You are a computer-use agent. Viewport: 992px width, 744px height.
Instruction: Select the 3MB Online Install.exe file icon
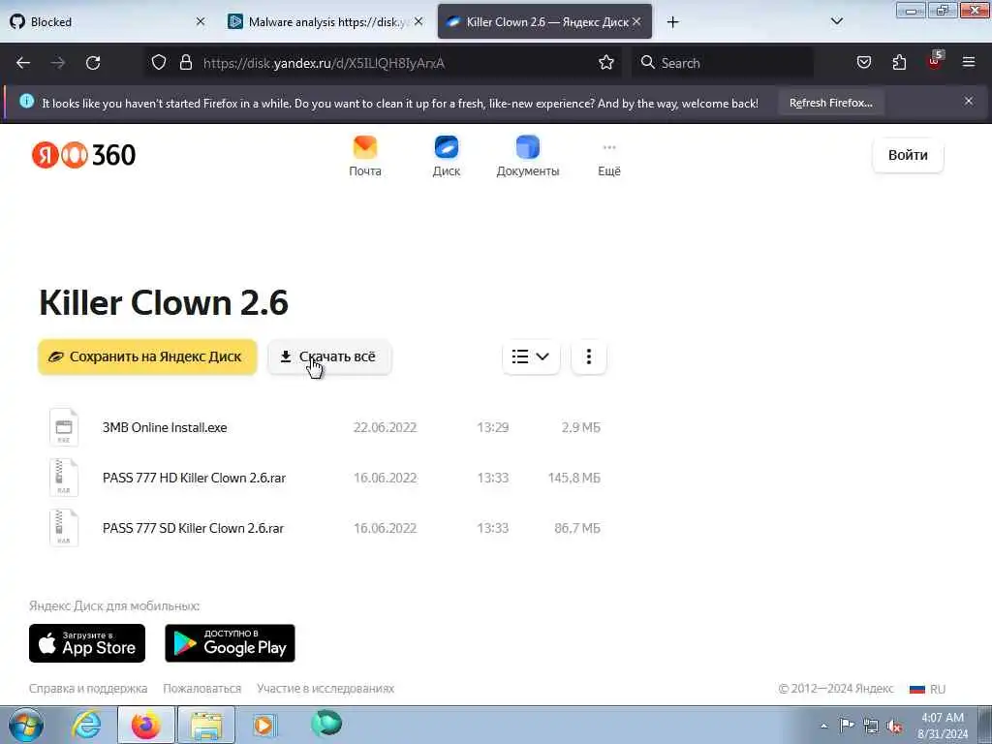(64, 427)
